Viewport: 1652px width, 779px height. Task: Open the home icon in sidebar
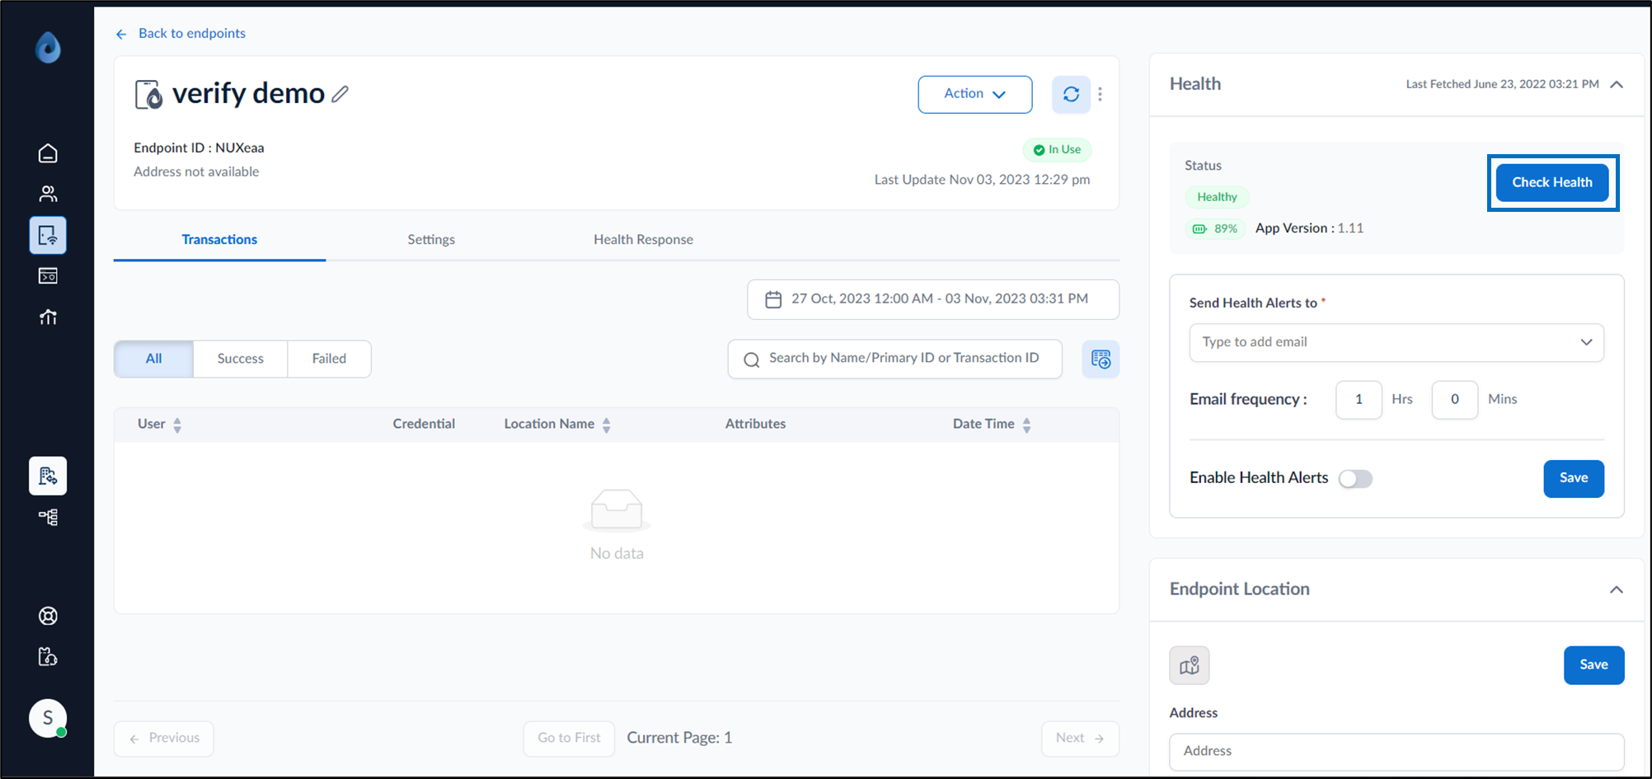(x=48, y=153)
